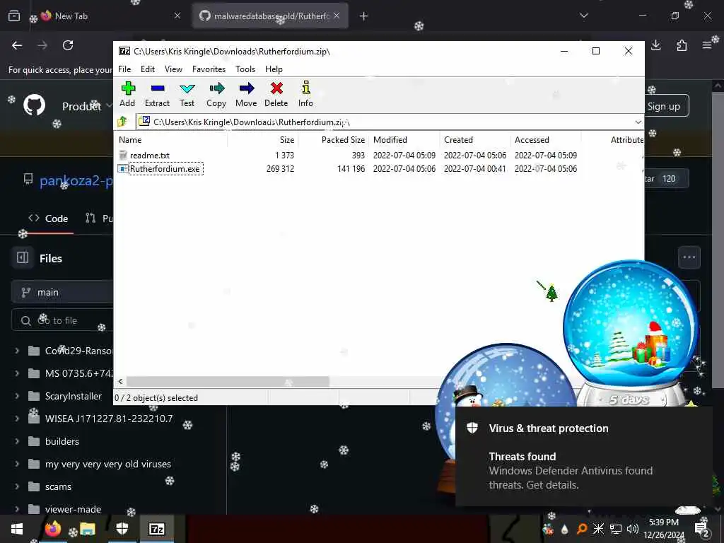
Task: Open the main branch selector
Action: point(62,292)
